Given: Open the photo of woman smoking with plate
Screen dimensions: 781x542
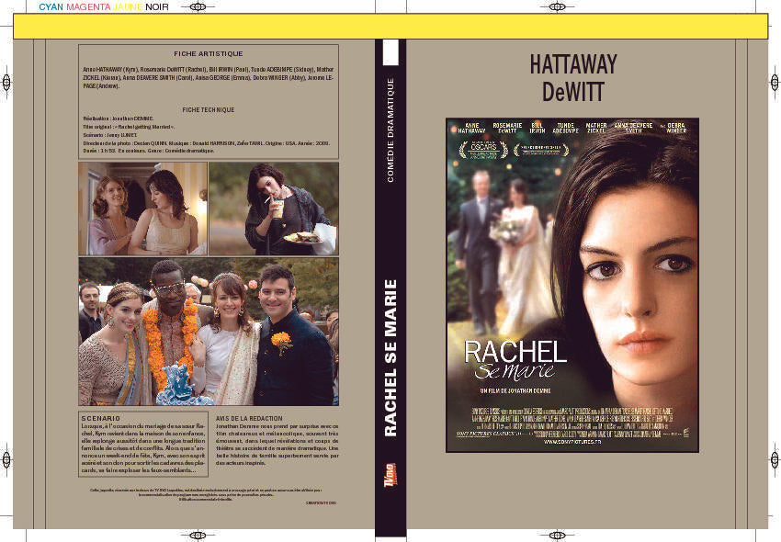Looking at the screenshot, I should click(274, 209).
